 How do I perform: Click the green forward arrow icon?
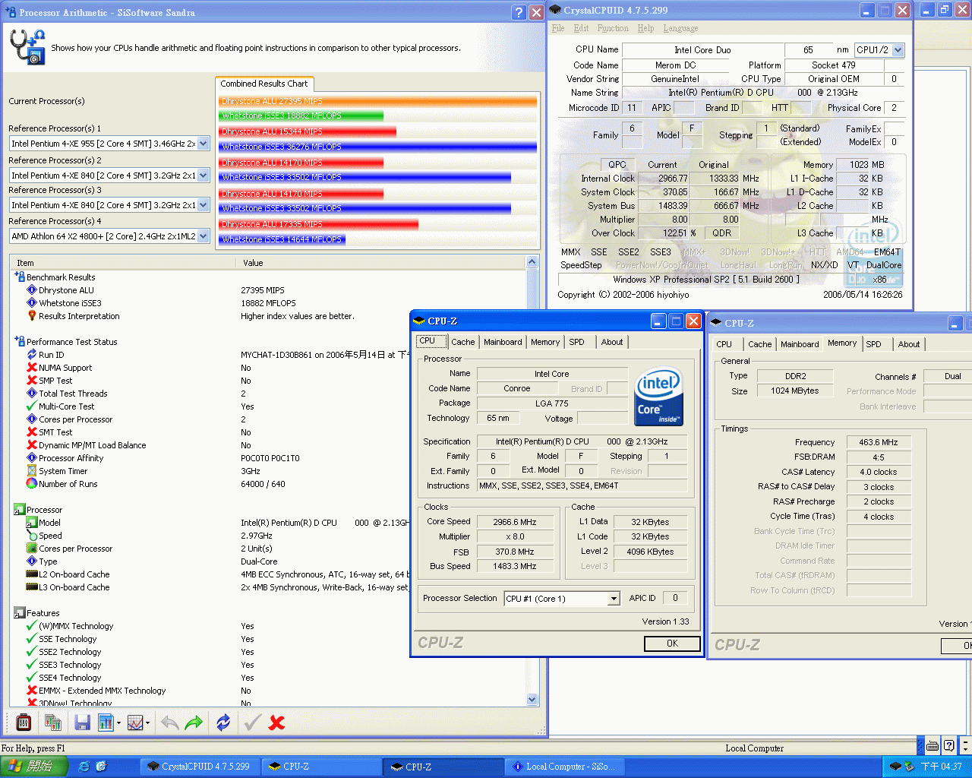(194, 723)
